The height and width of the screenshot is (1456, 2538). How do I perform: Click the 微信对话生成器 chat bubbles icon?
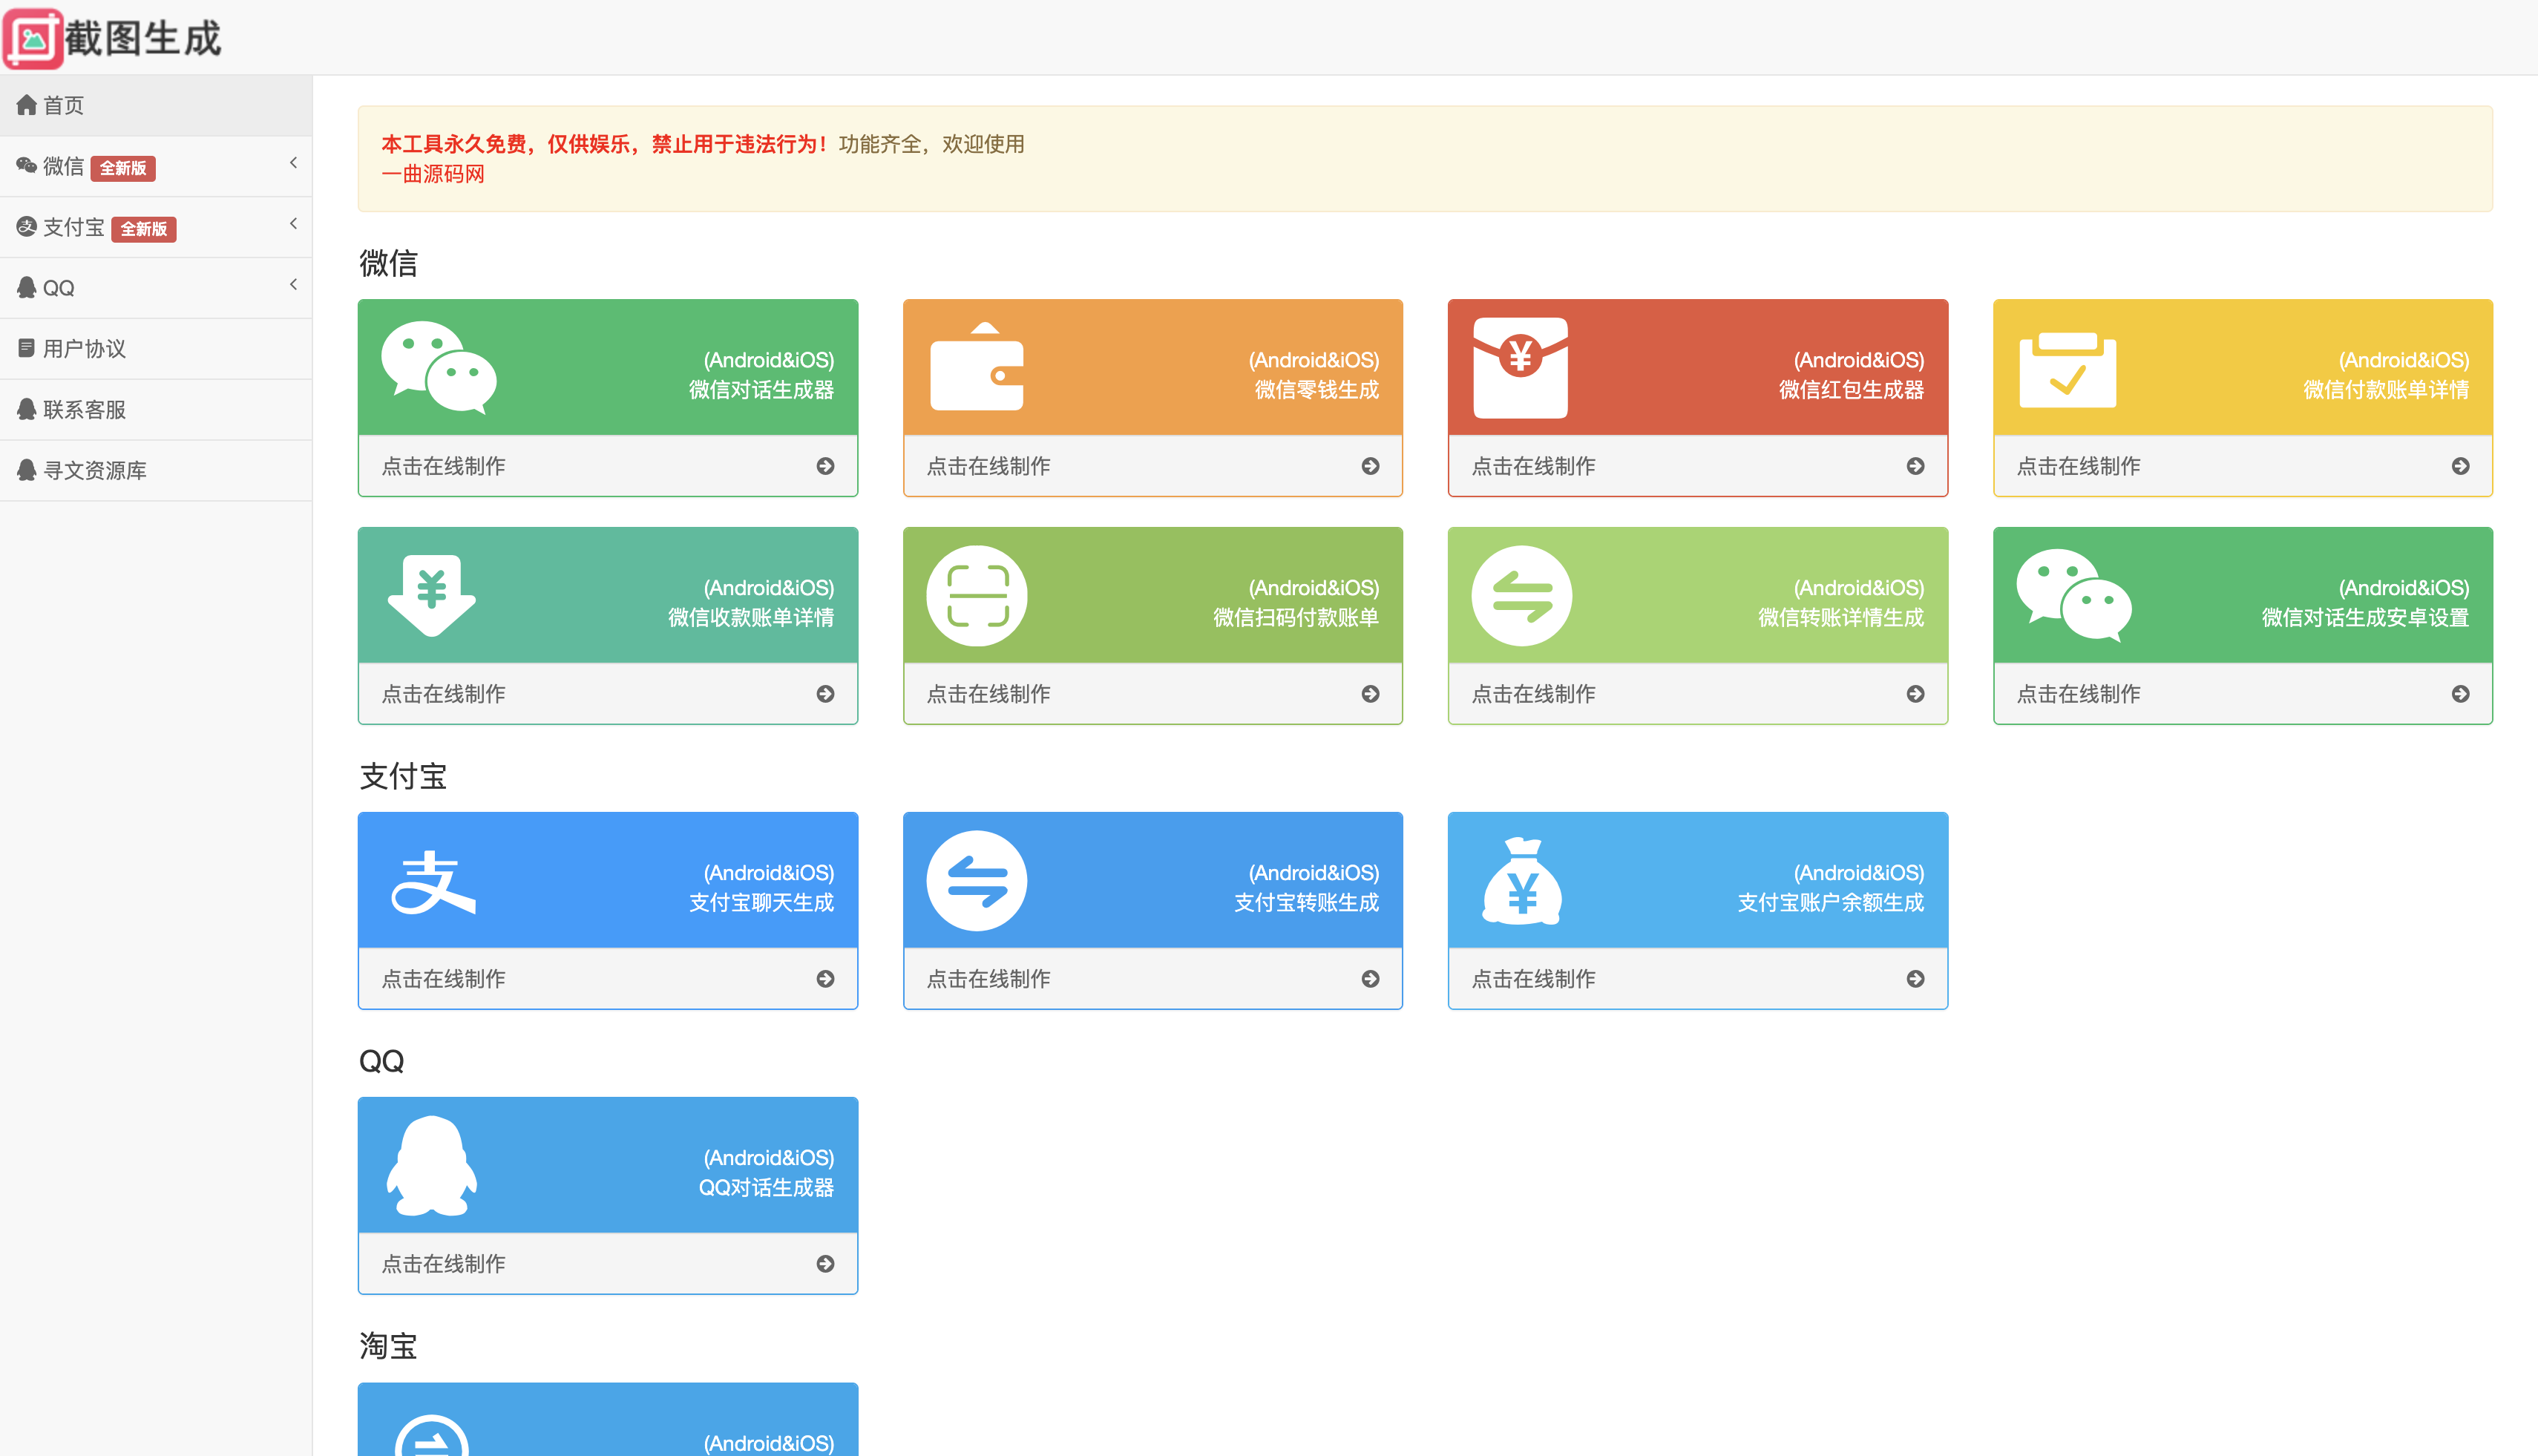tap(439, 367)
